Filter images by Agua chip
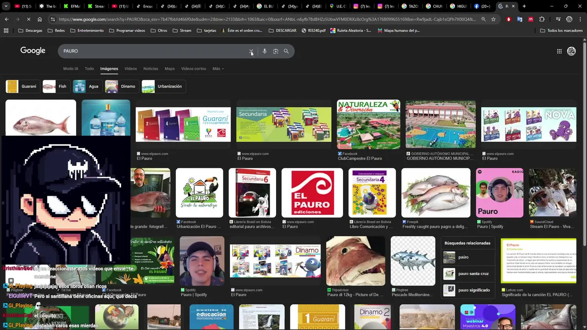587x330 pixels. click(87, 86)
